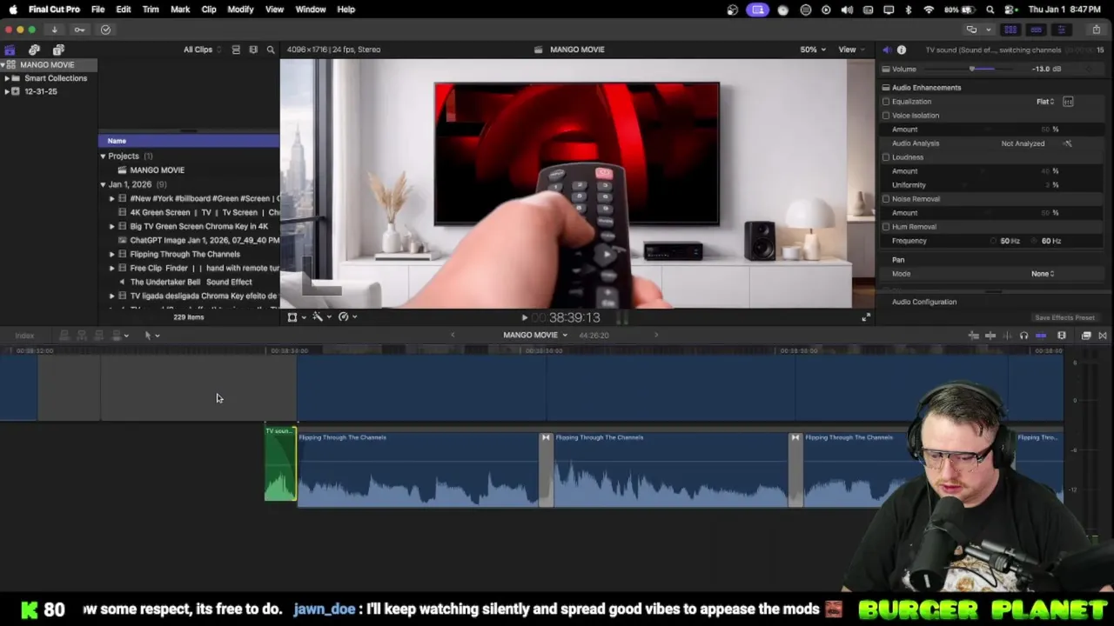Select the Info inspector icon
The width and height of the screenshot is (1114, 626).
coord(902,50)
